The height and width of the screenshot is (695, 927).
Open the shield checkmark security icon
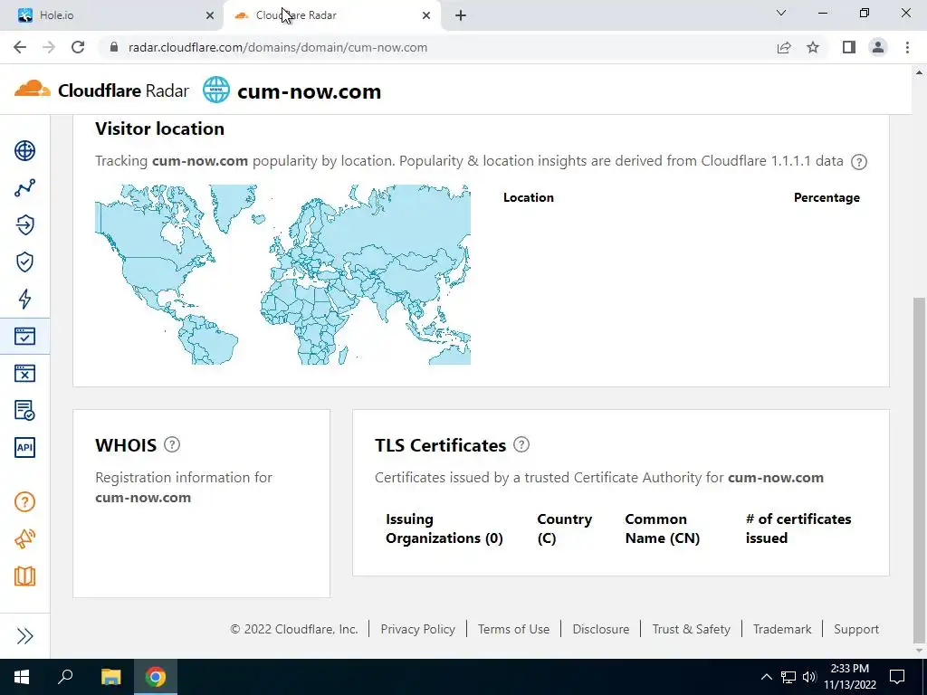24,262
